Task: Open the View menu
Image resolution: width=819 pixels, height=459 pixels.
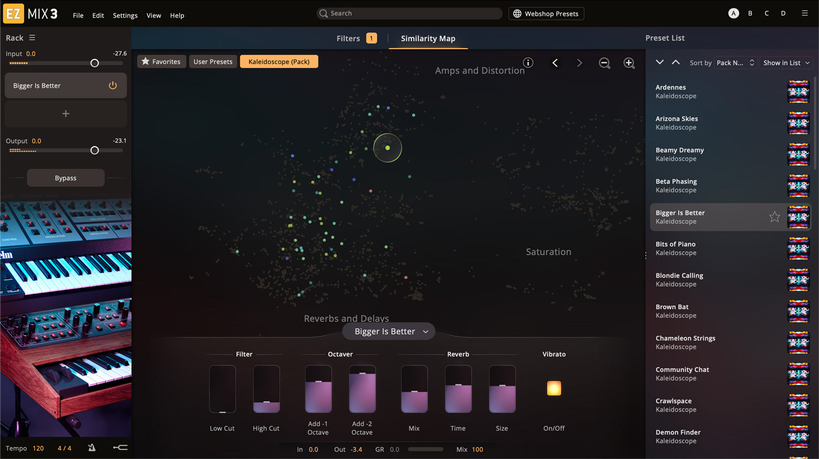Action: point(154,15)
